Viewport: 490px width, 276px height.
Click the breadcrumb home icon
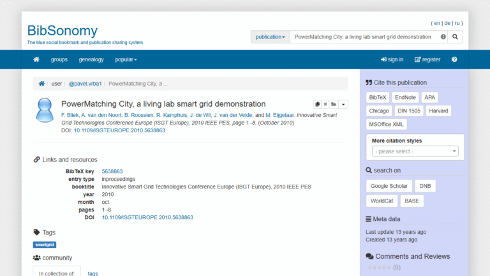41,84
